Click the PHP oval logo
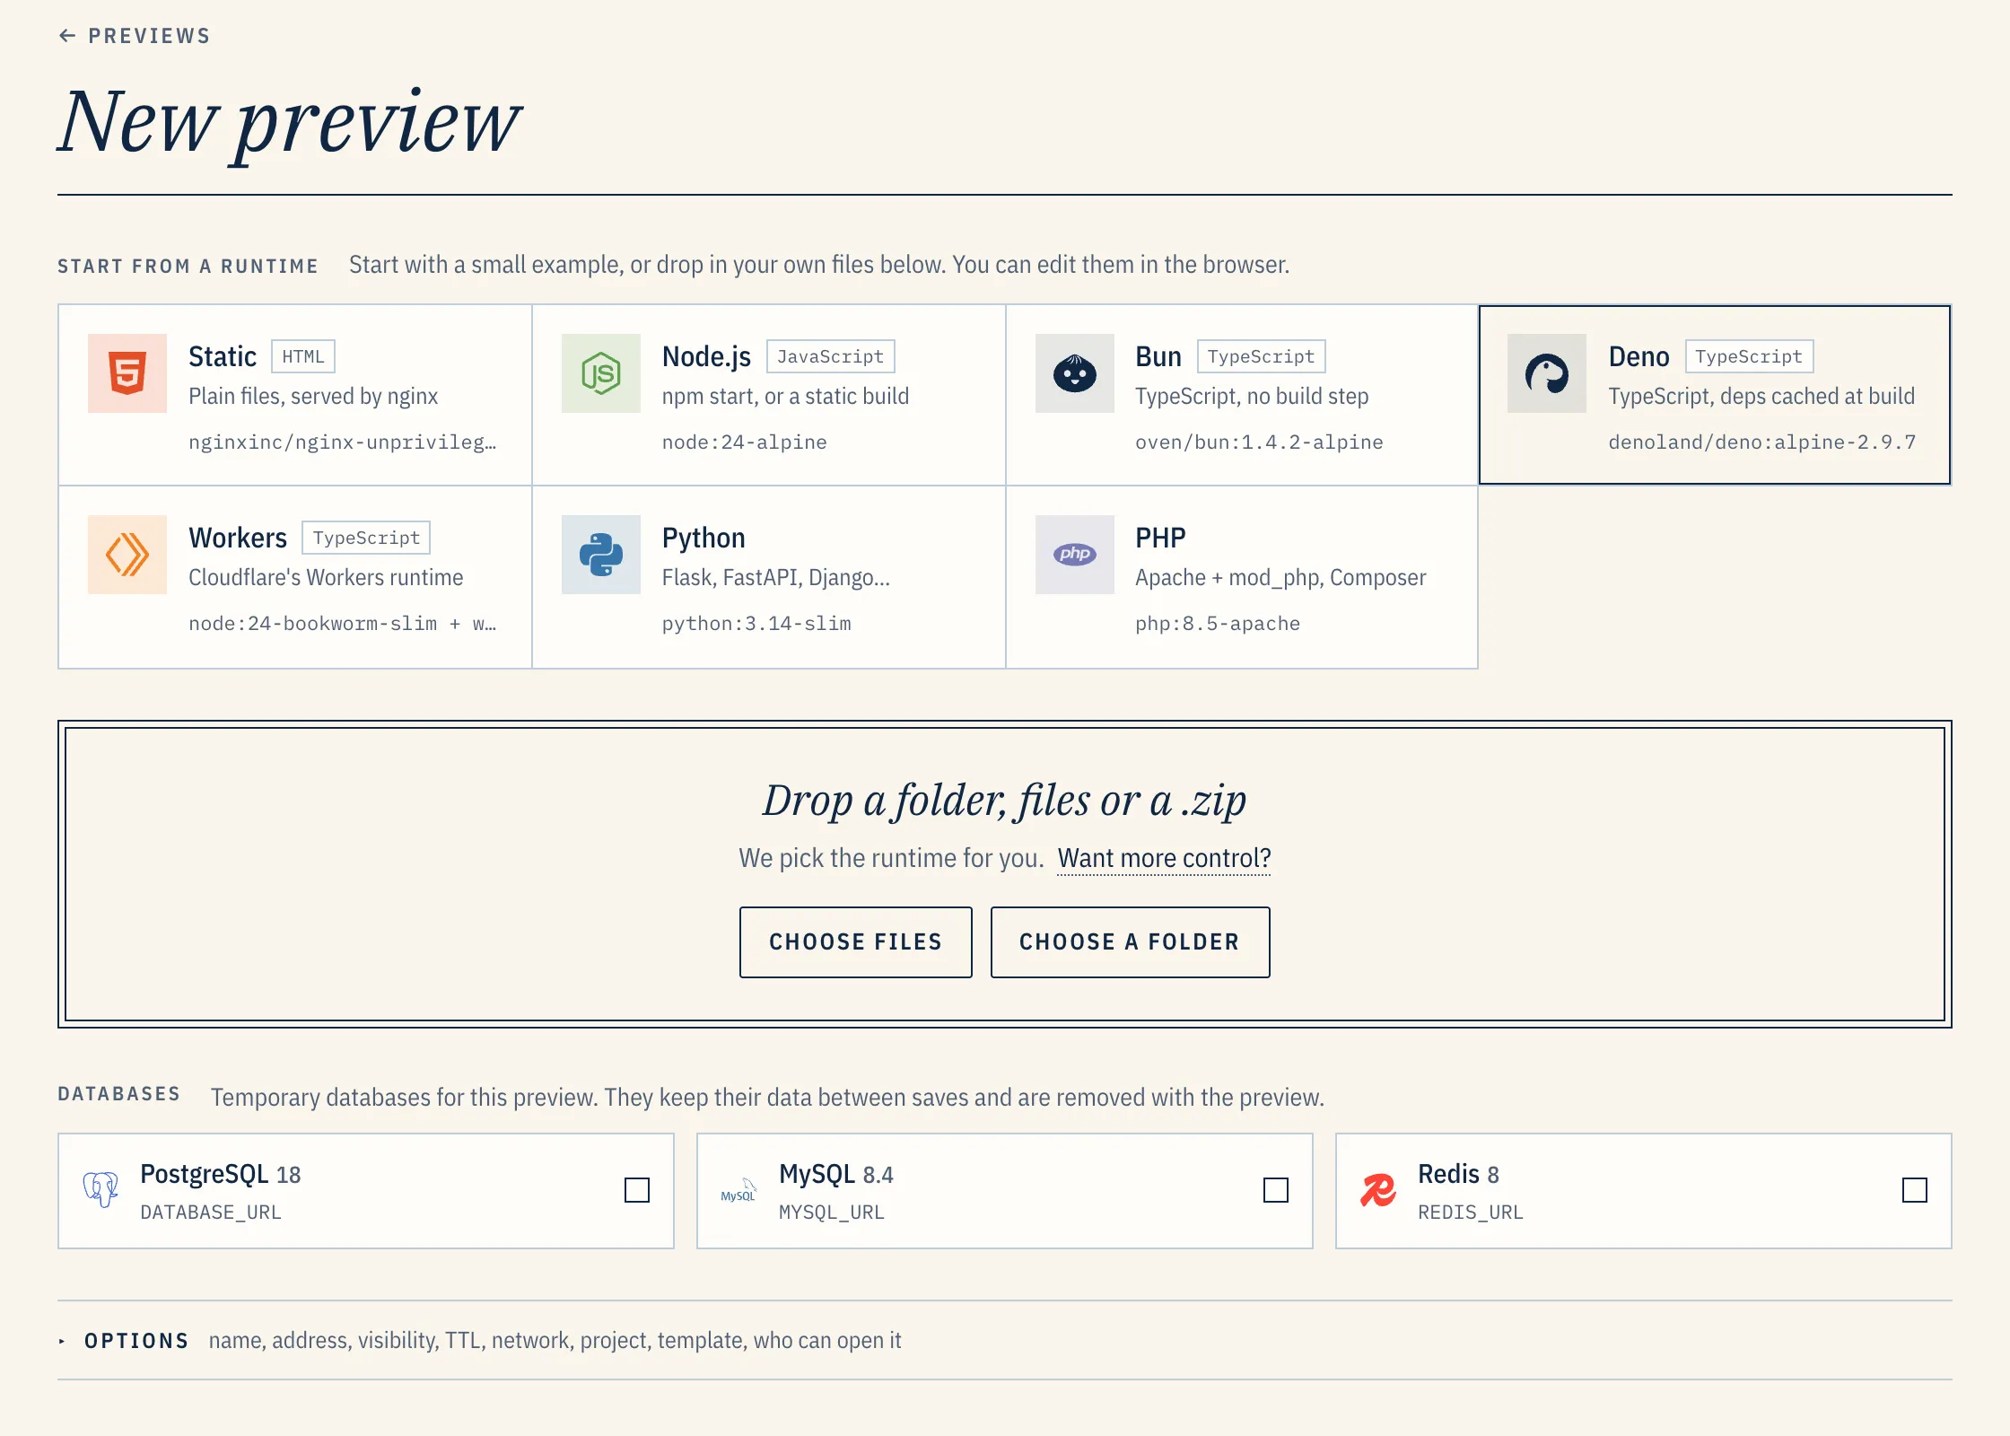Viewport: 2010px width, 1436px height. click(x=1075, y=555)
